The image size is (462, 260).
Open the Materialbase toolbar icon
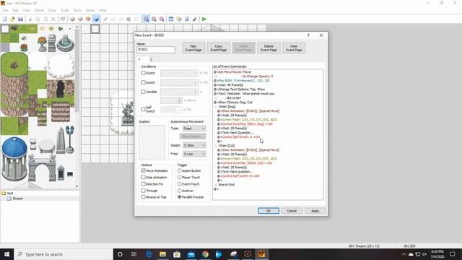pos(179,19)
